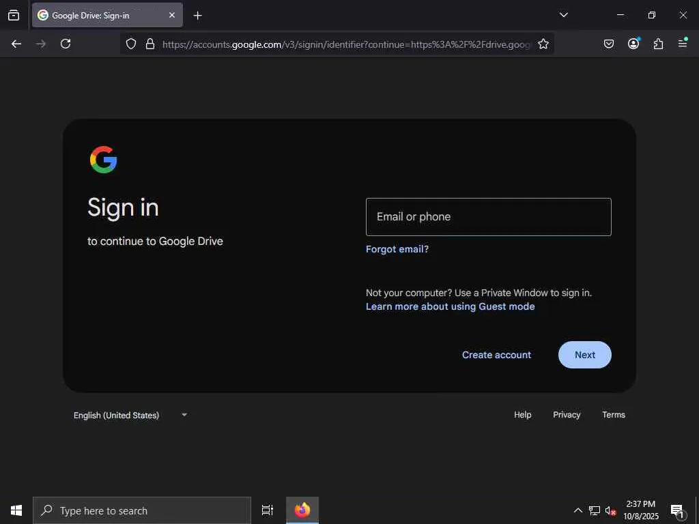Minimize the Firefox window
This screenshot has width=699, height=524.
pyautogui.click(x=620, y=15)
